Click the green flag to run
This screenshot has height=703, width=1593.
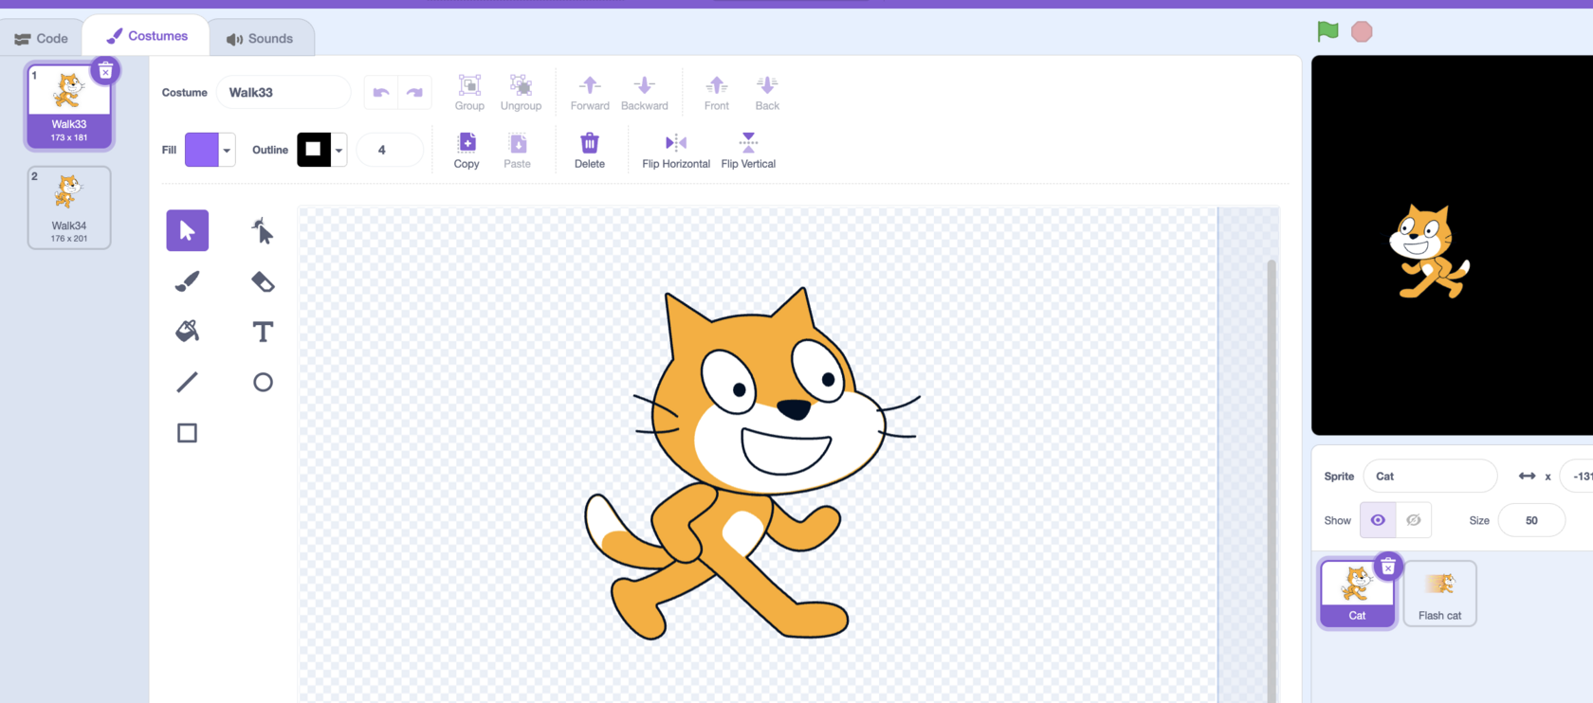click(1327, 31)
